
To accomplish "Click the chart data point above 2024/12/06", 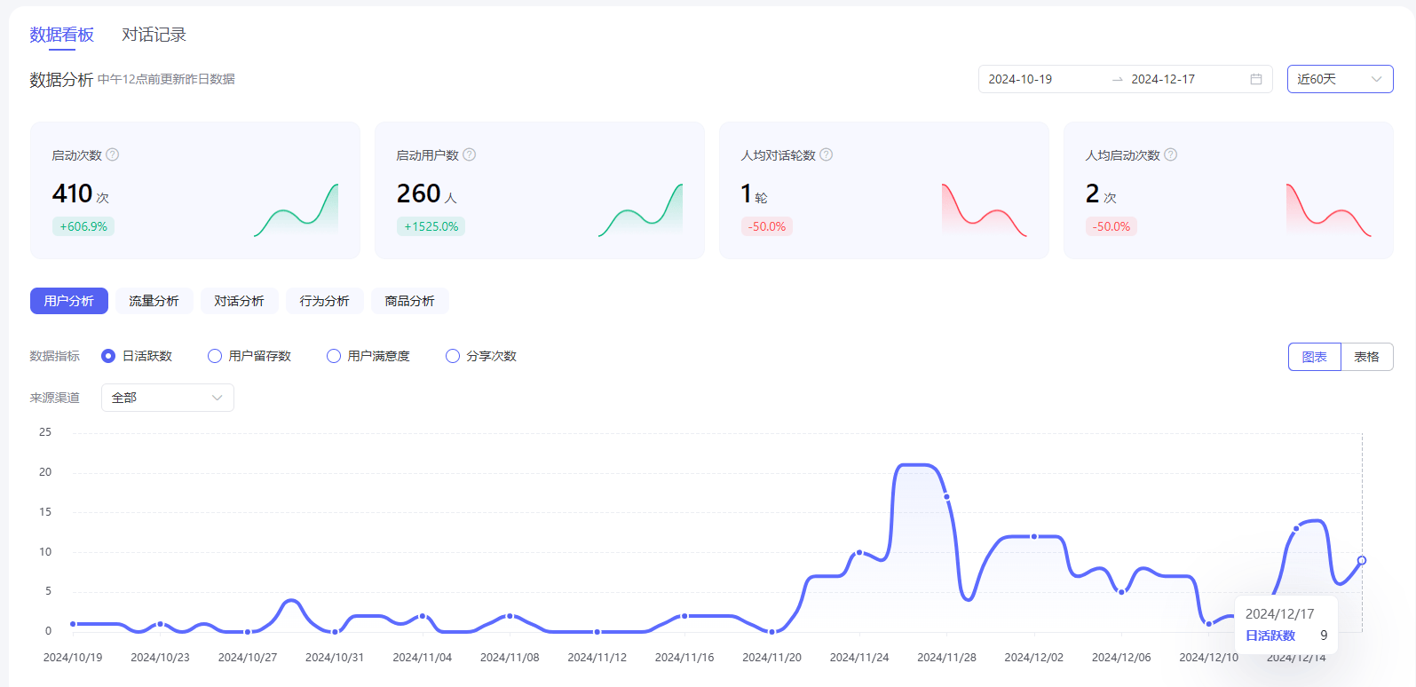I will 1121,592.
